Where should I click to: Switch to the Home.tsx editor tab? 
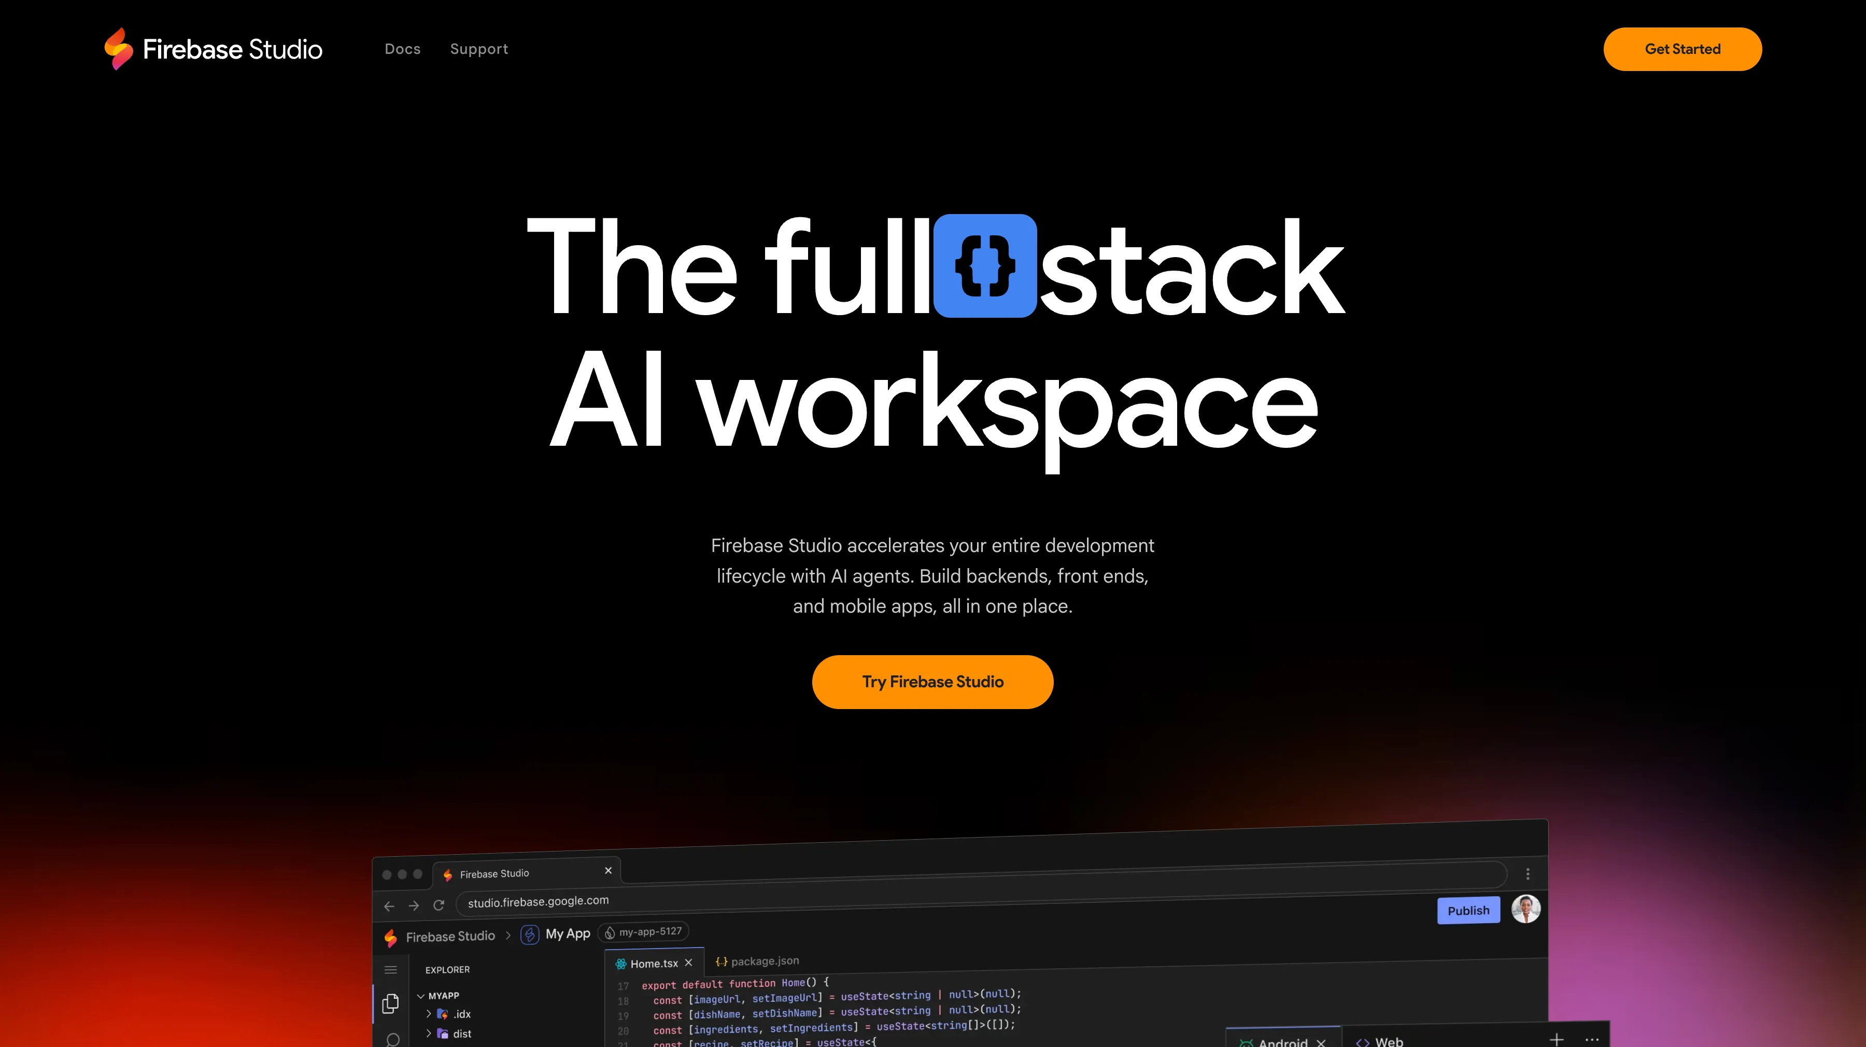[654, 963]
